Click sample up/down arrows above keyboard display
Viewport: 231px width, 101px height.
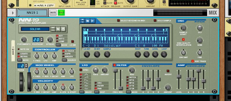coord(82,21)
